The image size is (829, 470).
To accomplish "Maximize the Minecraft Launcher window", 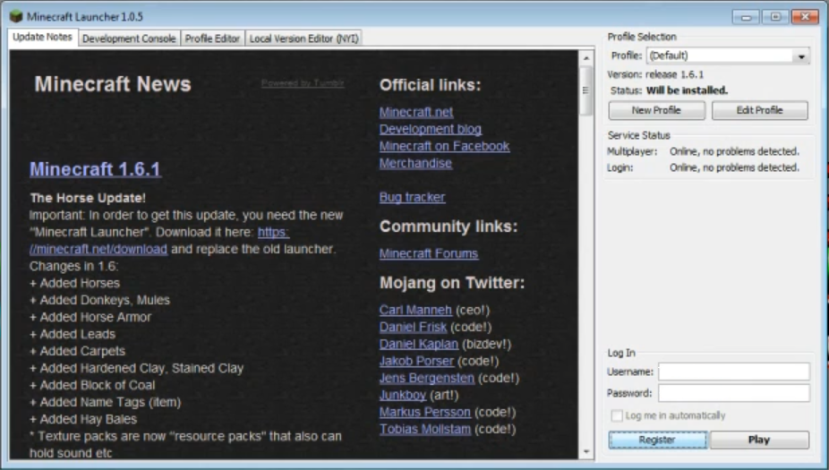I will (775, 17).
